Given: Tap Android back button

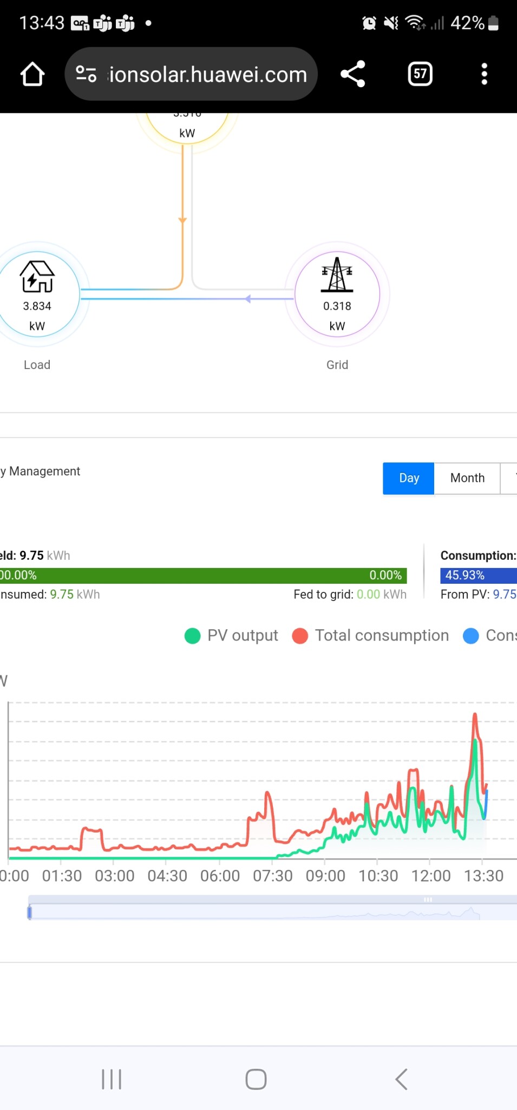Looking at the screenshot, I should (401, 1079).
